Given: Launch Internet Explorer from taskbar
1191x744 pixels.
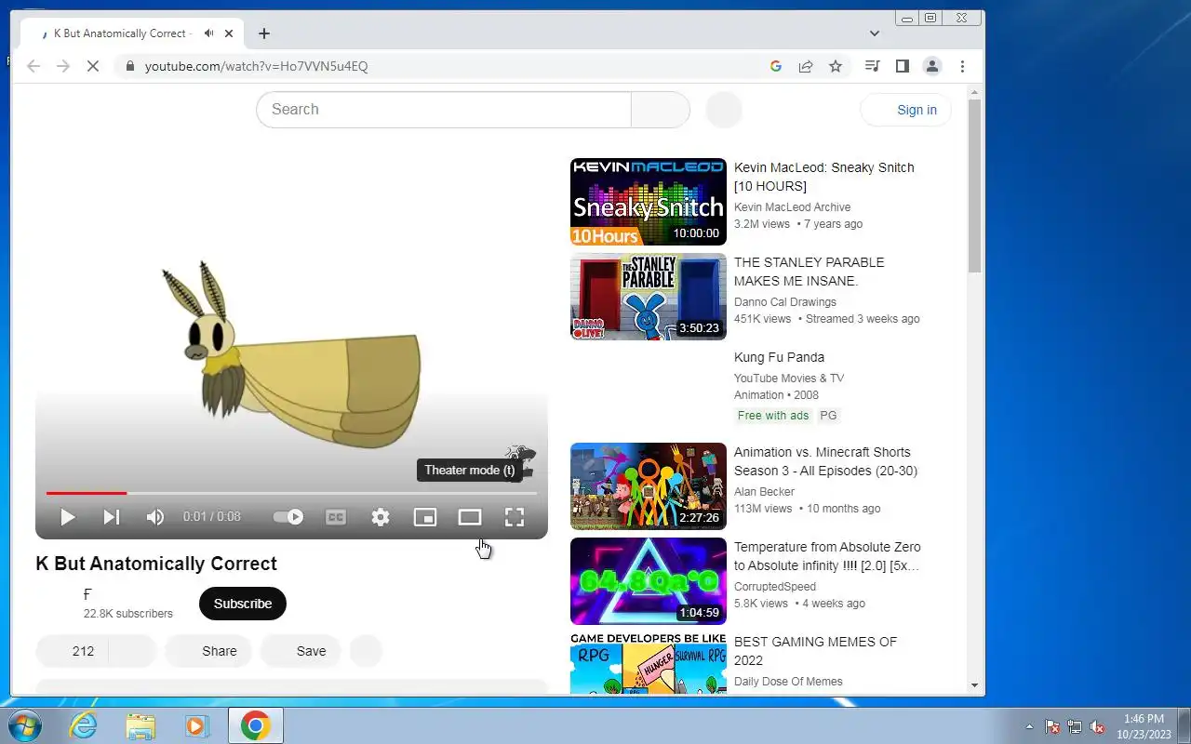Looking at the screenshot, I should pyautogui.click(x=84, y=725).
